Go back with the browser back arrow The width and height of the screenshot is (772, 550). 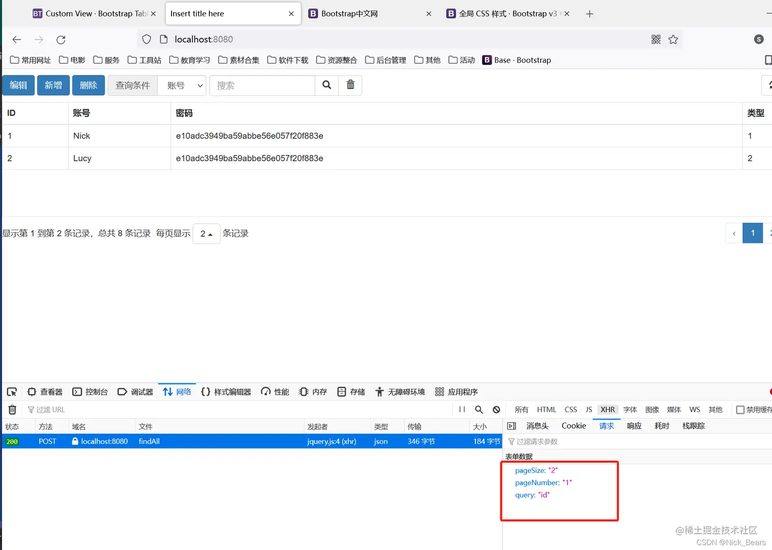coord(17,40)
